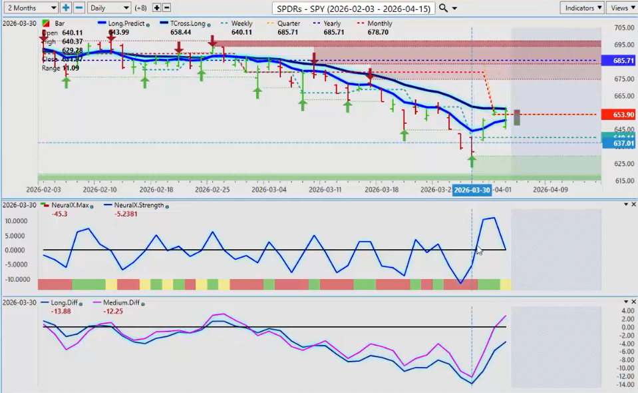Click the 685.71 yearly price marker
Screen dimensions: 638x393
click(618, 61)
